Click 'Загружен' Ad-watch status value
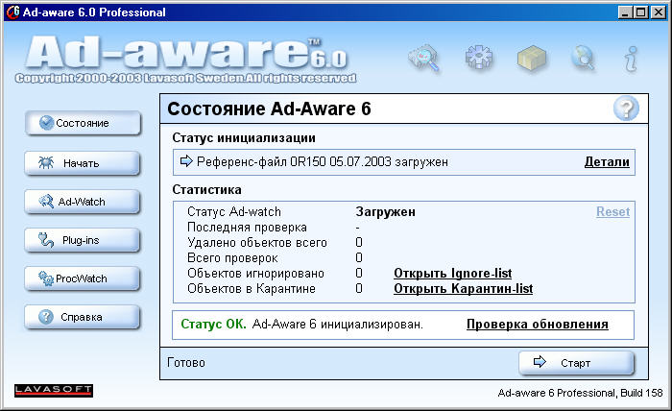The width and height of the screenshot is (672, 411). click(x=385, y=212)
